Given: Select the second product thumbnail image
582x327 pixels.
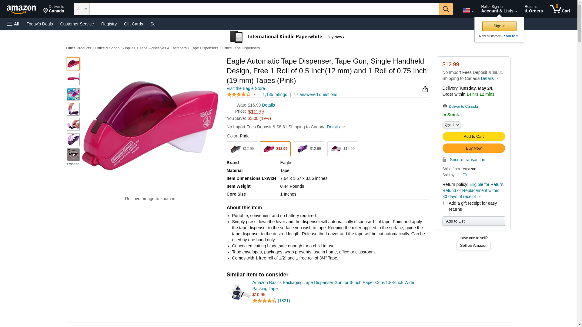Looking at the screenshot, I should pyautogui.click(x=73, y=79).
